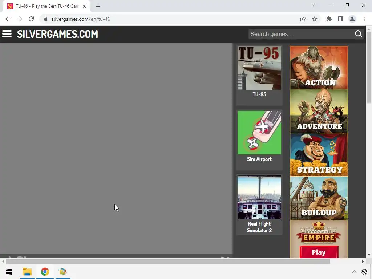Share this page icon

coord(303,19)
